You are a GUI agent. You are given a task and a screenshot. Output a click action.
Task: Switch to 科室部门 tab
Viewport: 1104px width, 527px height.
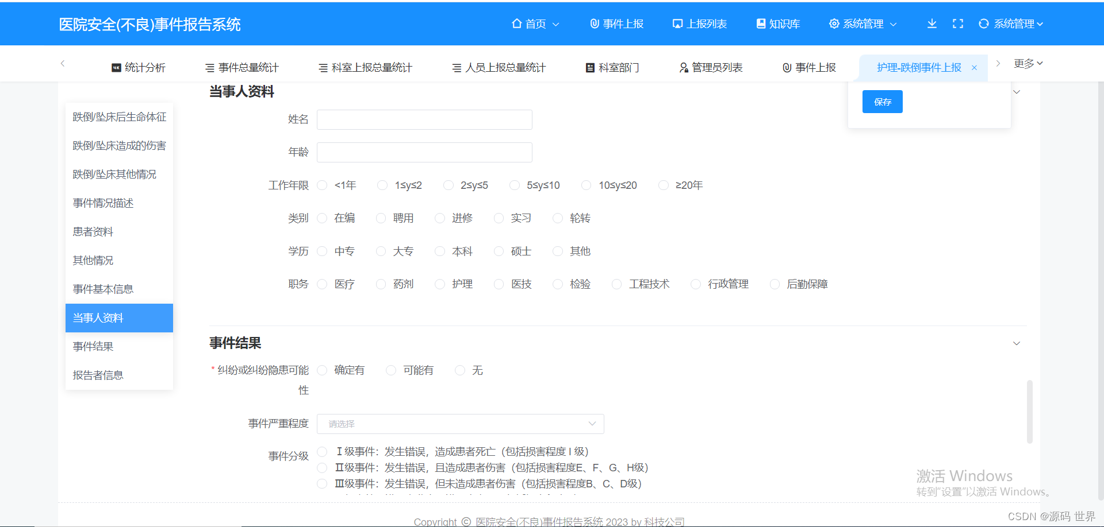pyautogui.click(x=612, y=68)
